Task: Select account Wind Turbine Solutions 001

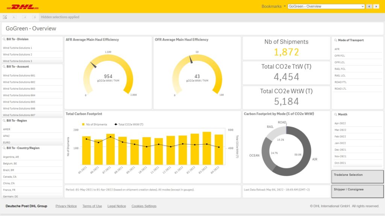Action: 32,76
